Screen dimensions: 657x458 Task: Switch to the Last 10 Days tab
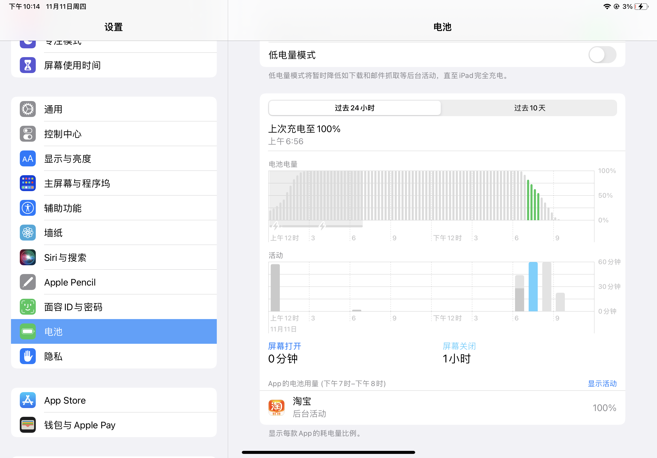pyautogui.click(x=529, y=108)
